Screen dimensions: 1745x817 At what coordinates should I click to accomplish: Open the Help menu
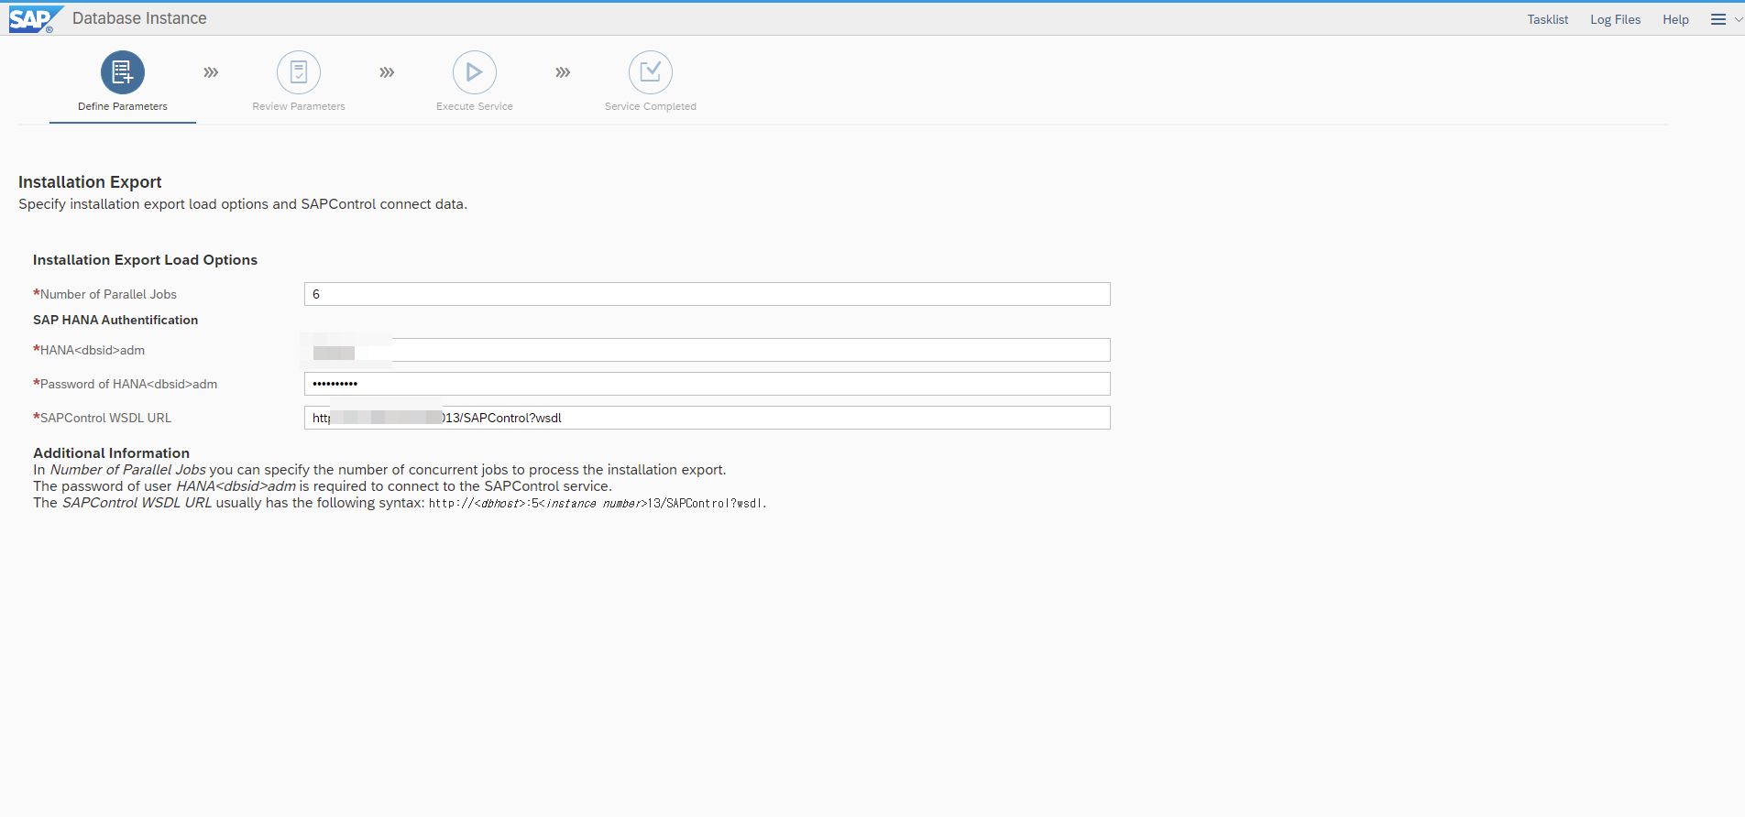pyautogui.click(x=1676, y=19)
